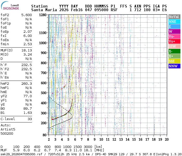The image size is (182, 156).
Task: Click the Artist5 scaler label
Action: point(8,129)
